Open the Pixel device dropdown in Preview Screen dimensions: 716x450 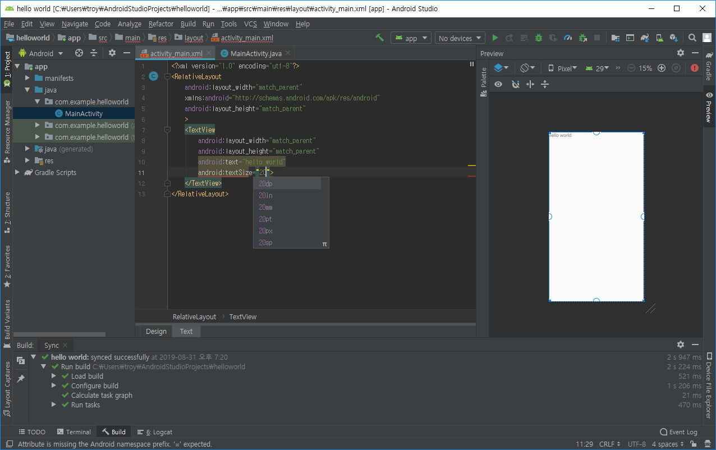[563, 68]
